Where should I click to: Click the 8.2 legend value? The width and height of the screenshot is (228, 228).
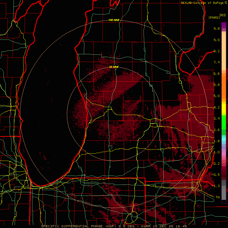point(217,51)
